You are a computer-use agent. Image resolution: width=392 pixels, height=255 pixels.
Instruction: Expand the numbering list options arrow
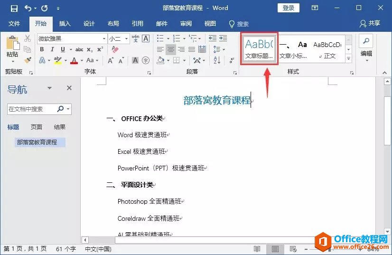[x=184, y=39]
